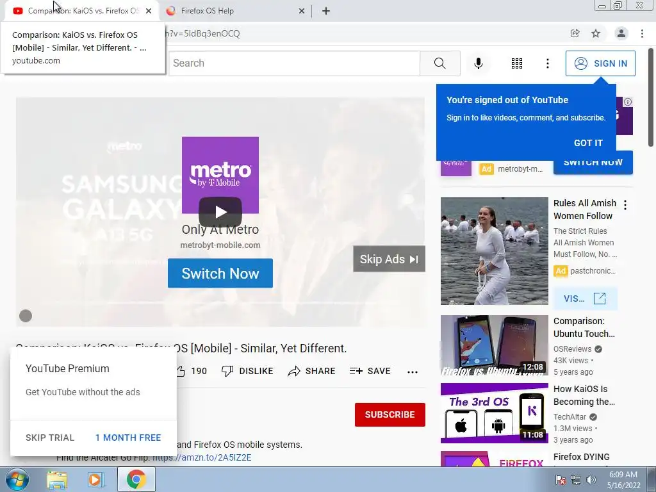Click the taskbar clock showing 6:09 AM
The image size is (656, 492).
[623, 480]
